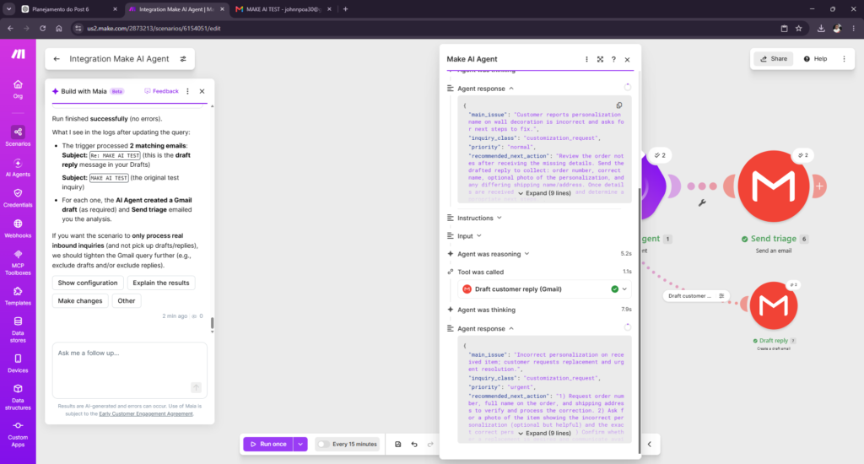The image size is (864, 464).
Task: Open Build with Maia options menu
Action: point(188,91)
